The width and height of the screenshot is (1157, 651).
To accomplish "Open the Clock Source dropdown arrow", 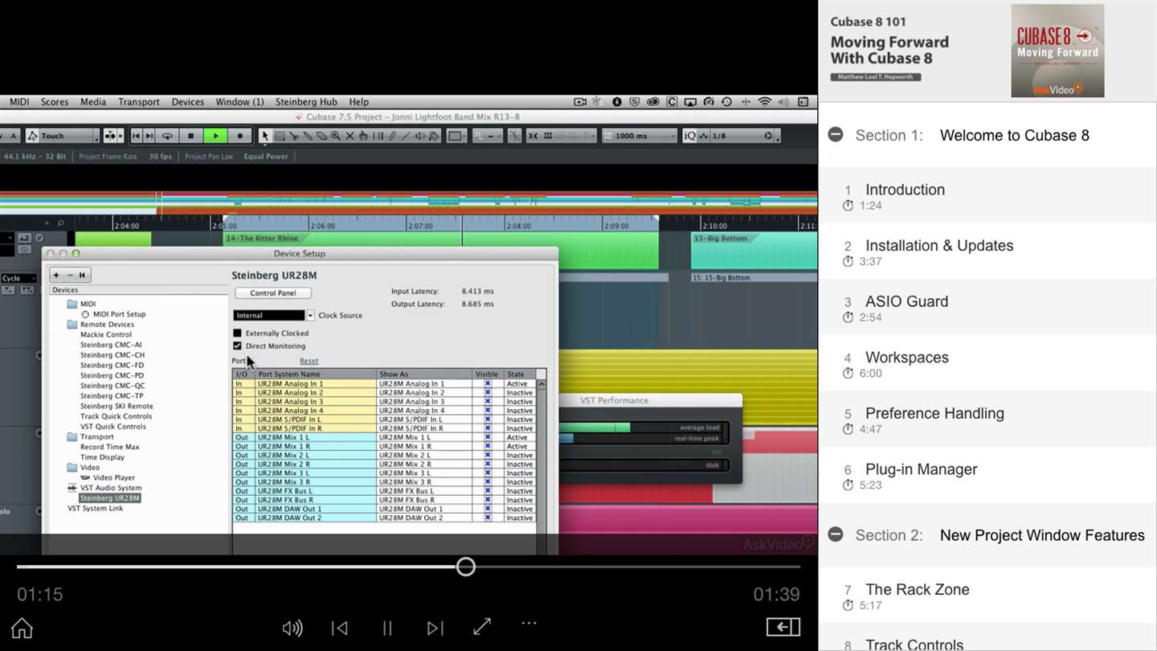I will point(310,315).
